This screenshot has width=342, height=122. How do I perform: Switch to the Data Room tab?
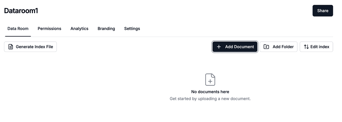tap(18, 29)
